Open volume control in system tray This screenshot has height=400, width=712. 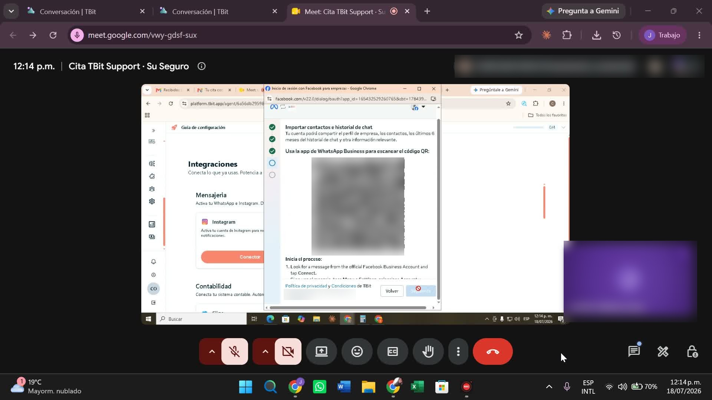pos(623,387)
